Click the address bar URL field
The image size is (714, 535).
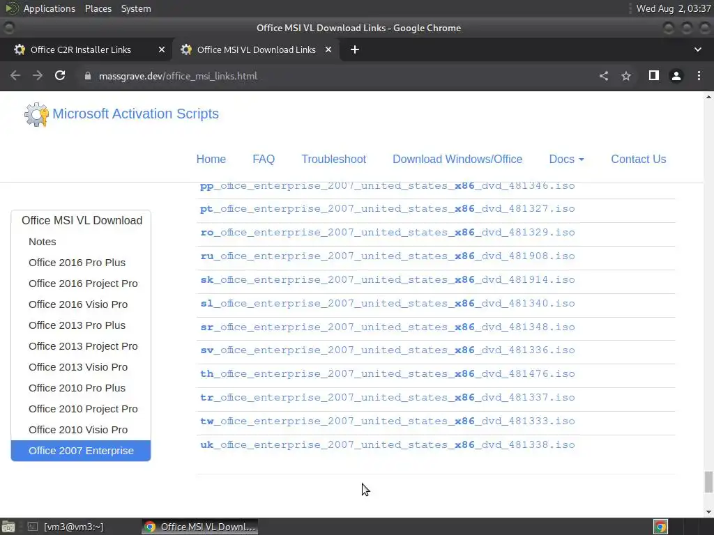tap(337, 76)
